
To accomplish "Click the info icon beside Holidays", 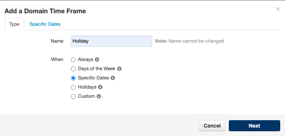I will (100, 87).
